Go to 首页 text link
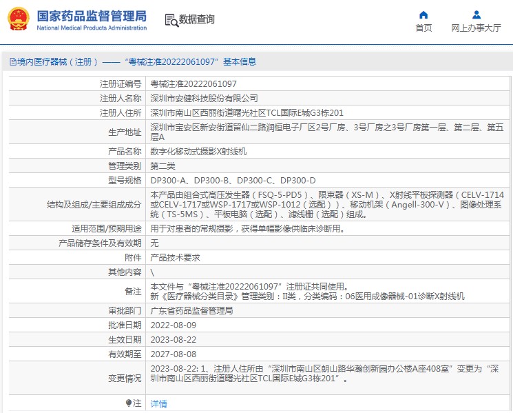This screenshot has height=413, width=513. coord(423,28)
